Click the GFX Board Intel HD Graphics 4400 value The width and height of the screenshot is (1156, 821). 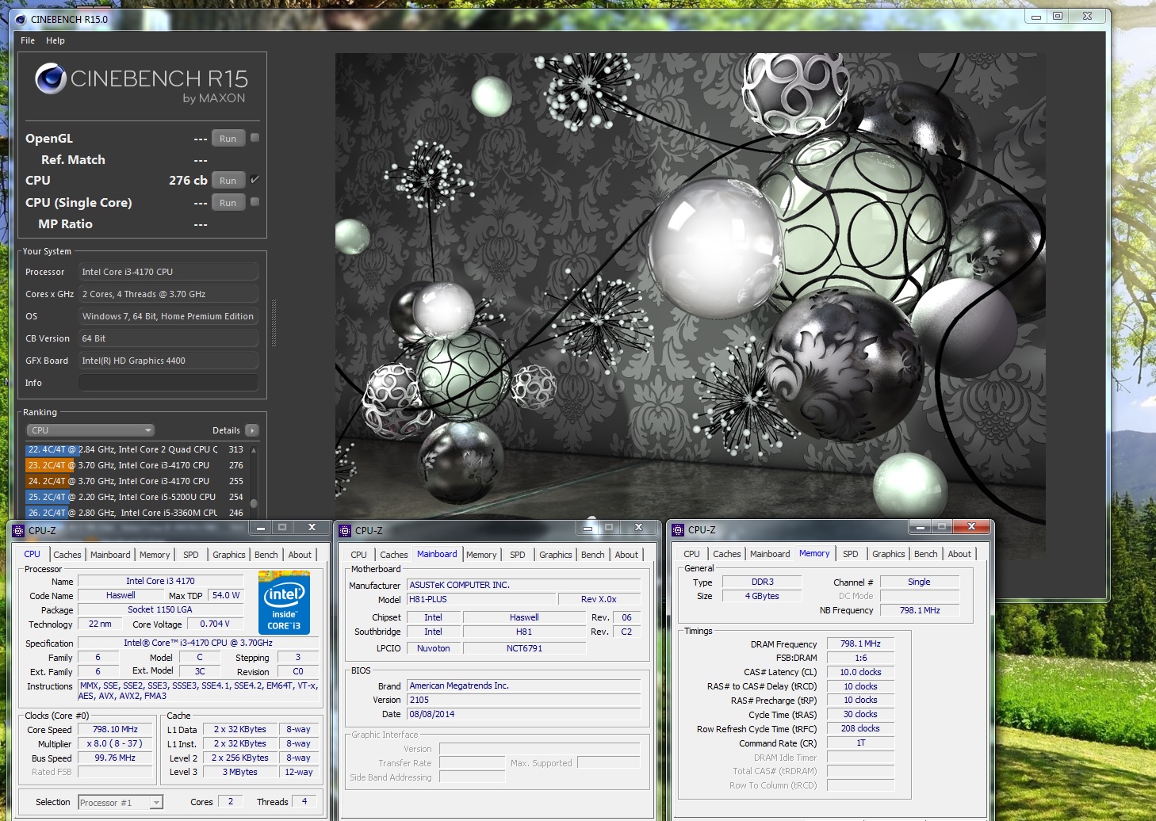tap(168, 361)
